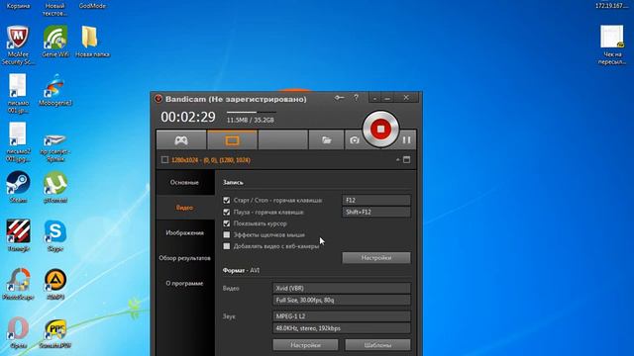The width and height of the screenshot is (634, 356).
Task: Pause the Bandicam recording
Action: point(406,140)
